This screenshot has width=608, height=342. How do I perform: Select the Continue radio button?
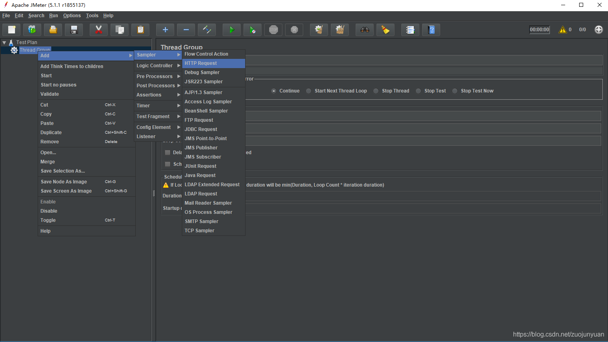coord(274,91)
